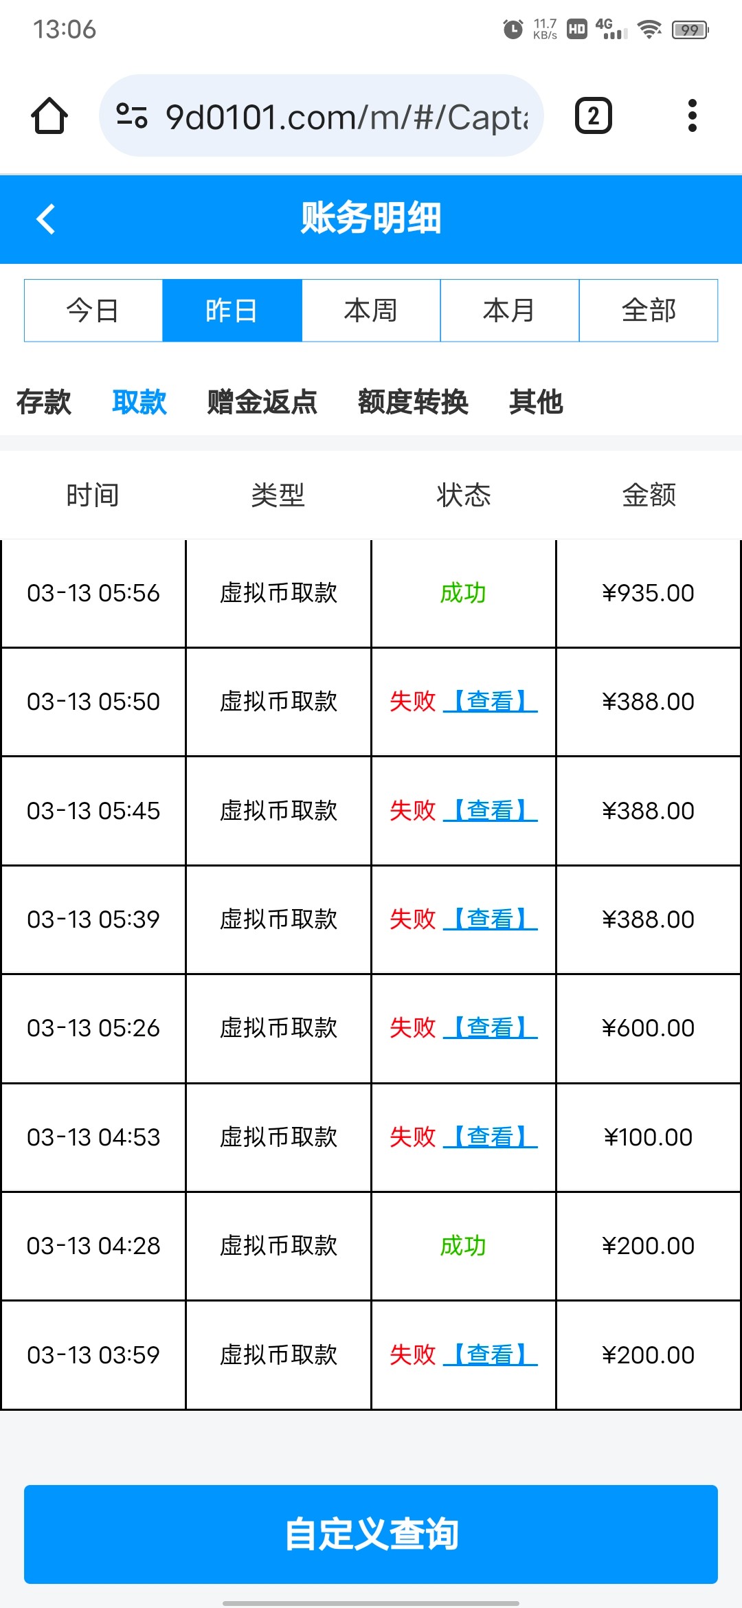Viewport: 742px width, 1608px height.
Task: Switch to the 本周 date filter
Action: click(371, 311)
